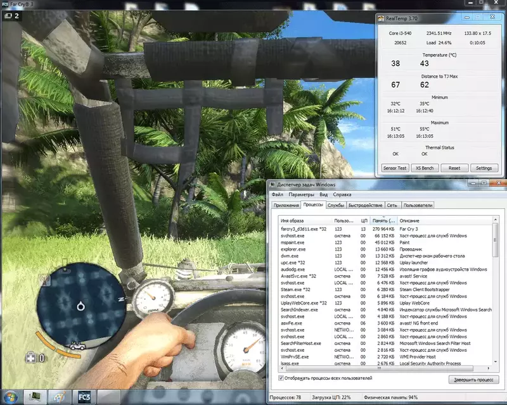The width and height of the screenshot is (507, 405).
Task: Toggle 'Отображать процессы всех пользователей' checkbox
Action: [x=281, y=378]
